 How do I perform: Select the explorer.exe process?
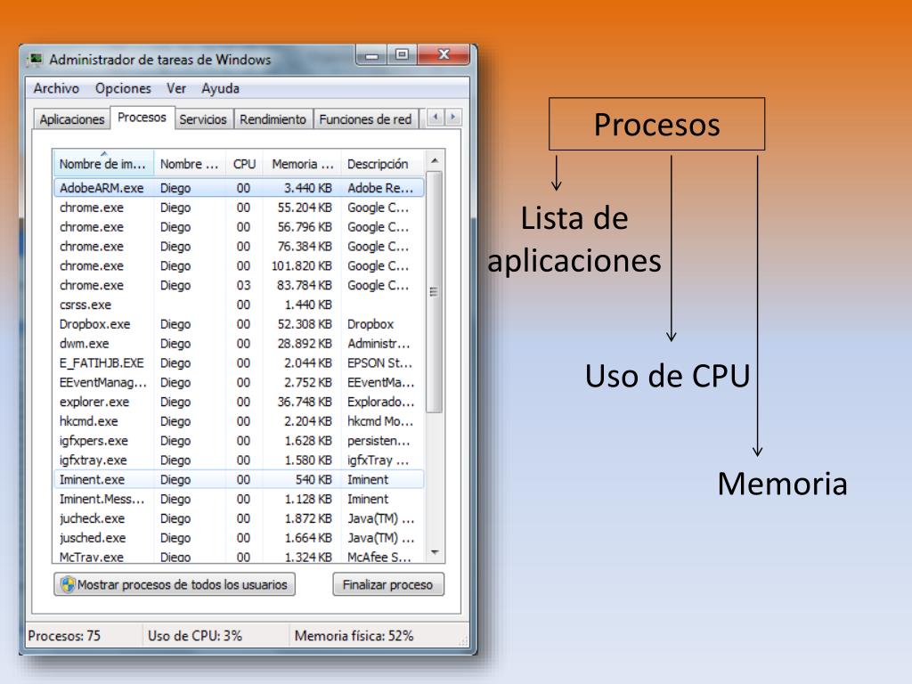(x=239, y=402)
